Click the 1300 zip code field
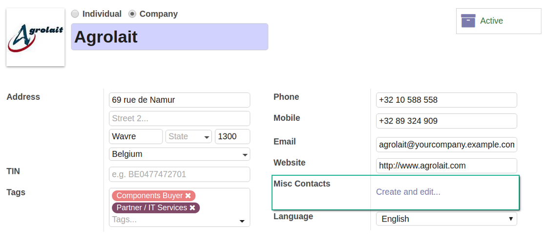The image size is (547, 242). click(x=232, y=137)
